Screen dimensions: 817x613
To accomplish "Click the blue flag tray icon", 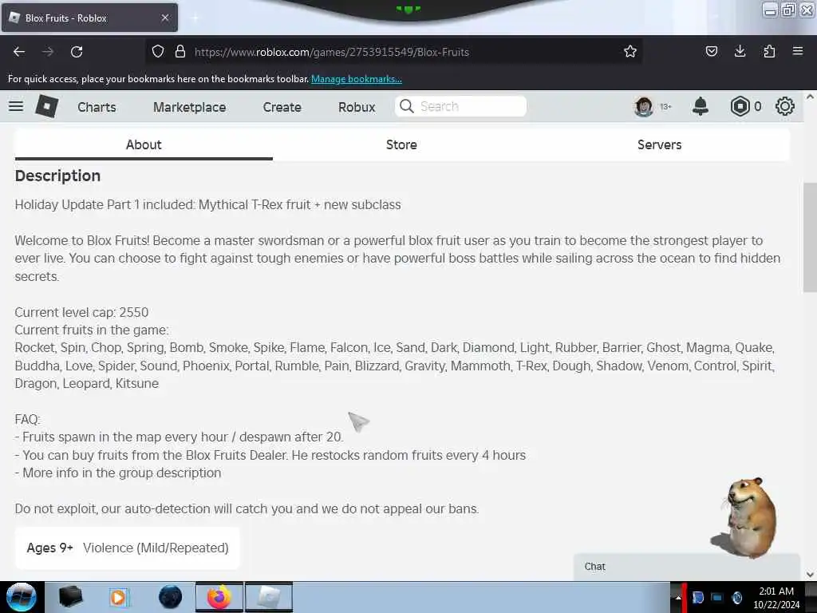I will click(697, 598).
